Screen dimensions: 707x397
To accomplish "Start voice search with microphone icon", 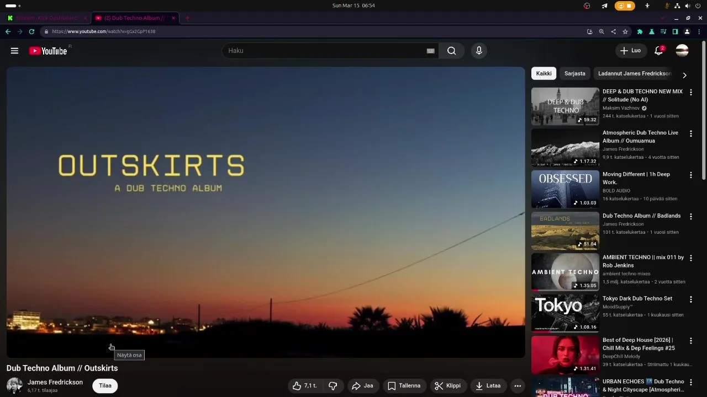I will click(x=479, y=51).
